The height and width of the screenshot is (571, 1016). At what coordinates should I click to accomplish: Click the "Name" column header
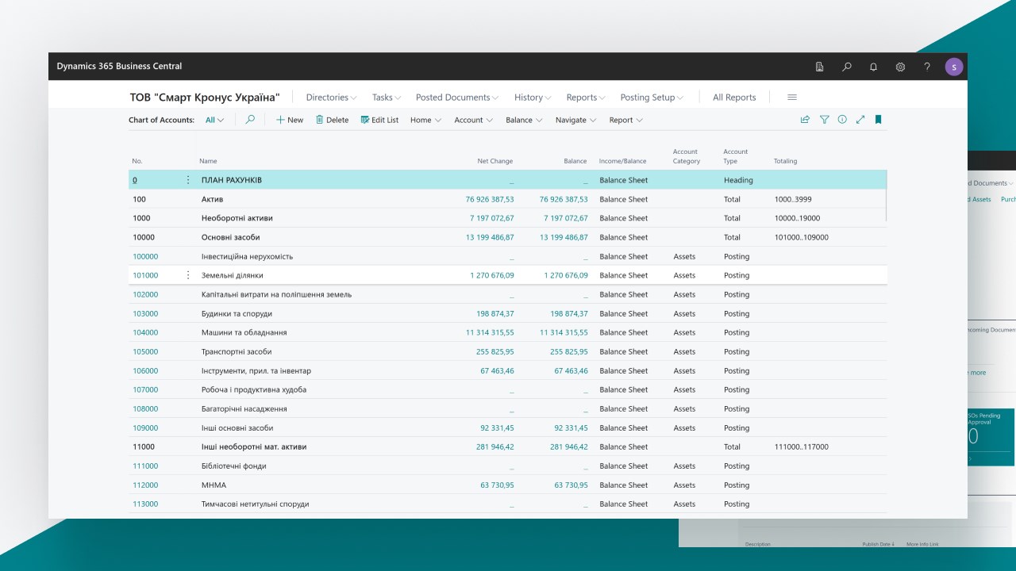208,161
